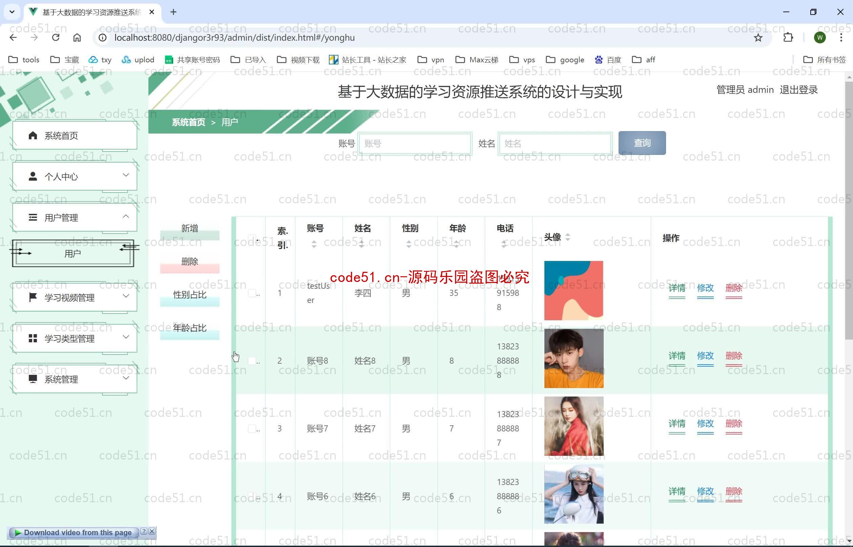Click 详情 link for first user
853x547 pixels.
677,288
